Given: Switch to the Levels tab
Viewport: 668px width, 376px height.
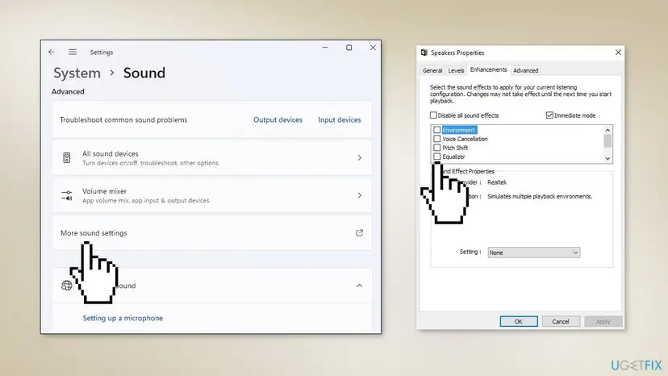Looking at the screenshot, I should point(456,70).
